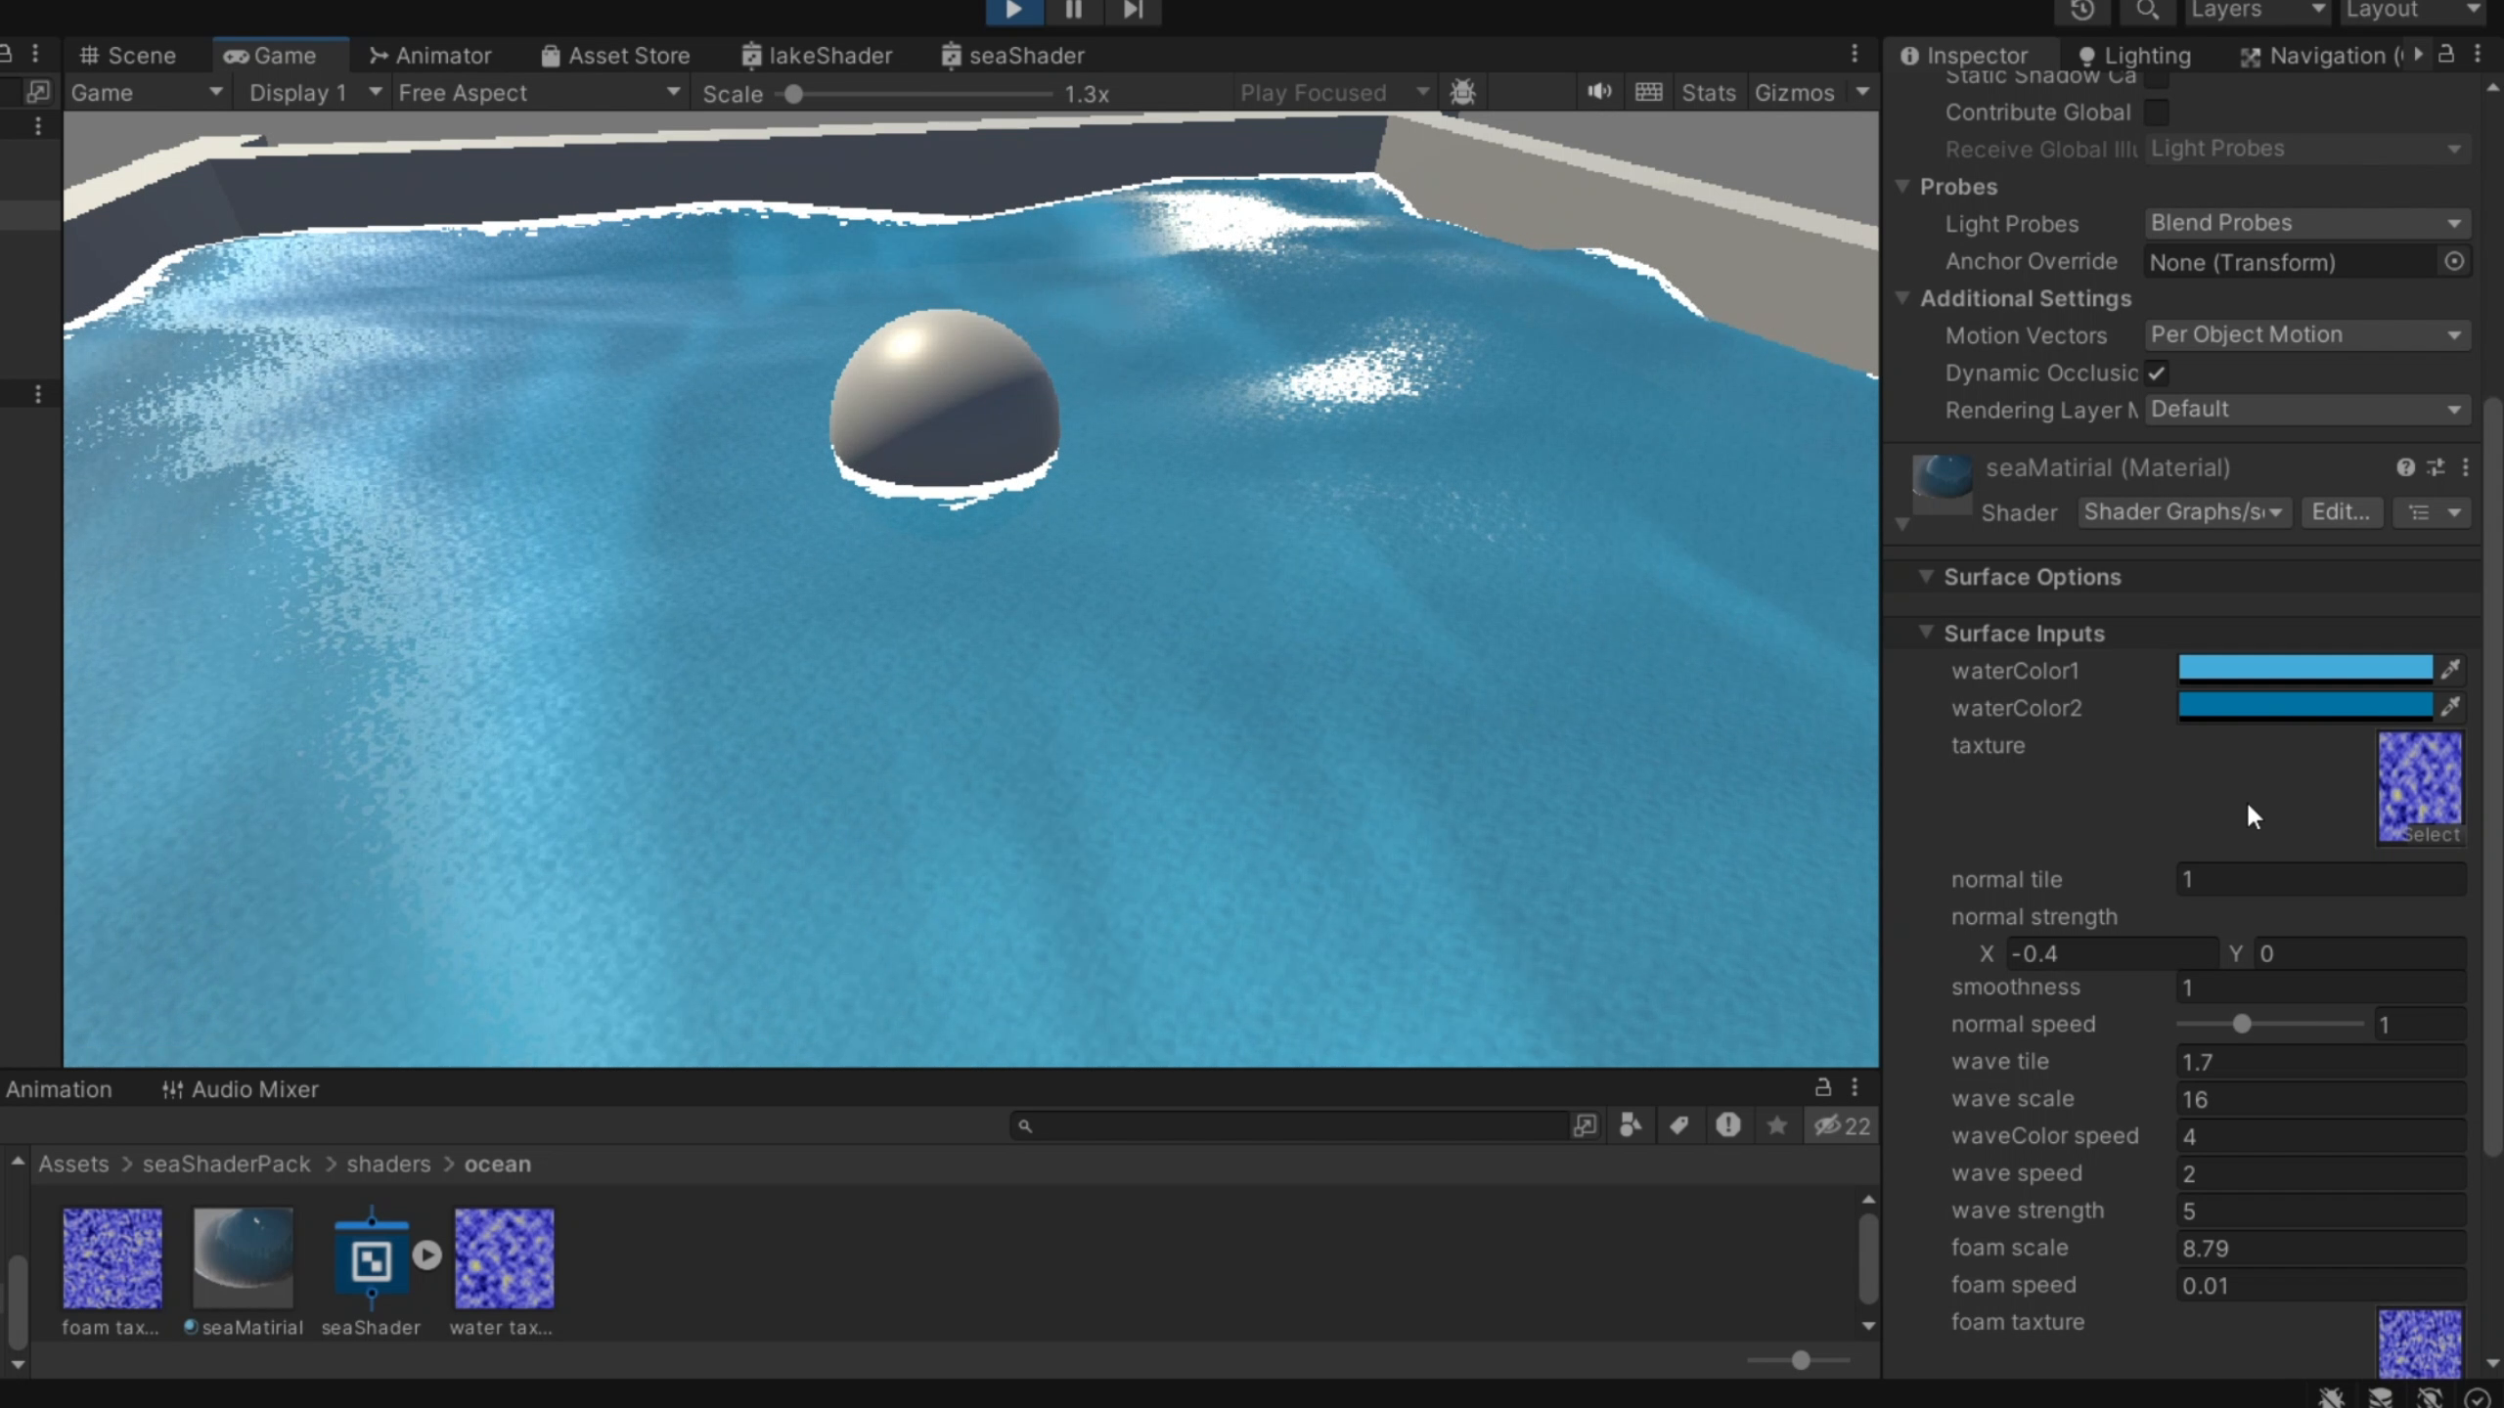The width and height of the screenshot is (2504, 1408).
Task: Open the Rendering Layer Mask Default dropdown
Action: [2306, 409]
